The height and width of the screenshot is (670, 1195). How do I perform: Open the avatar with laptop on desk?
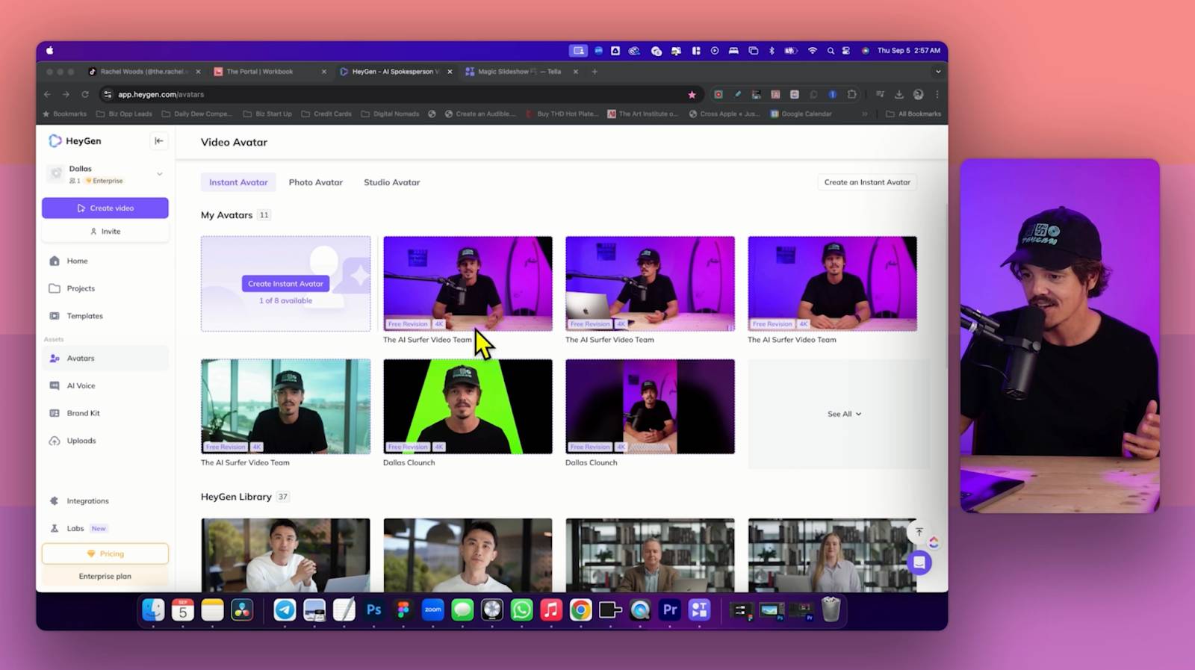(650, 284)
